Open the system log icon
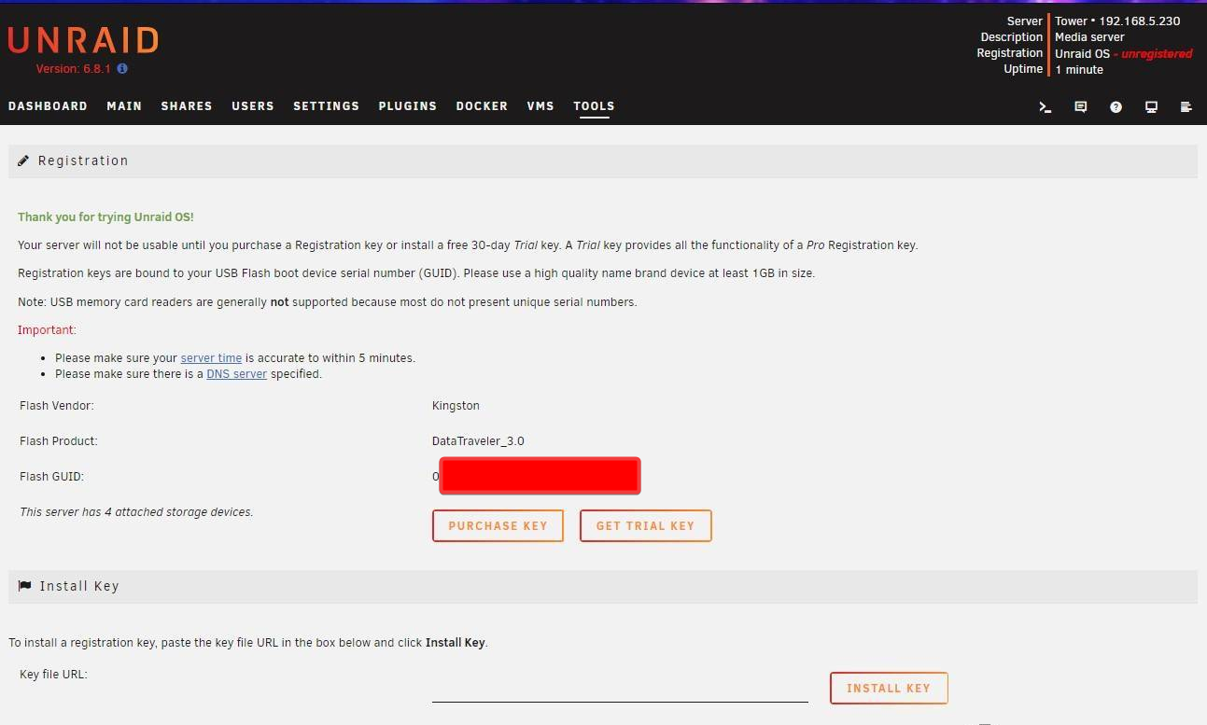Viewport: 1207px width, 725px height. point(1186,107)
